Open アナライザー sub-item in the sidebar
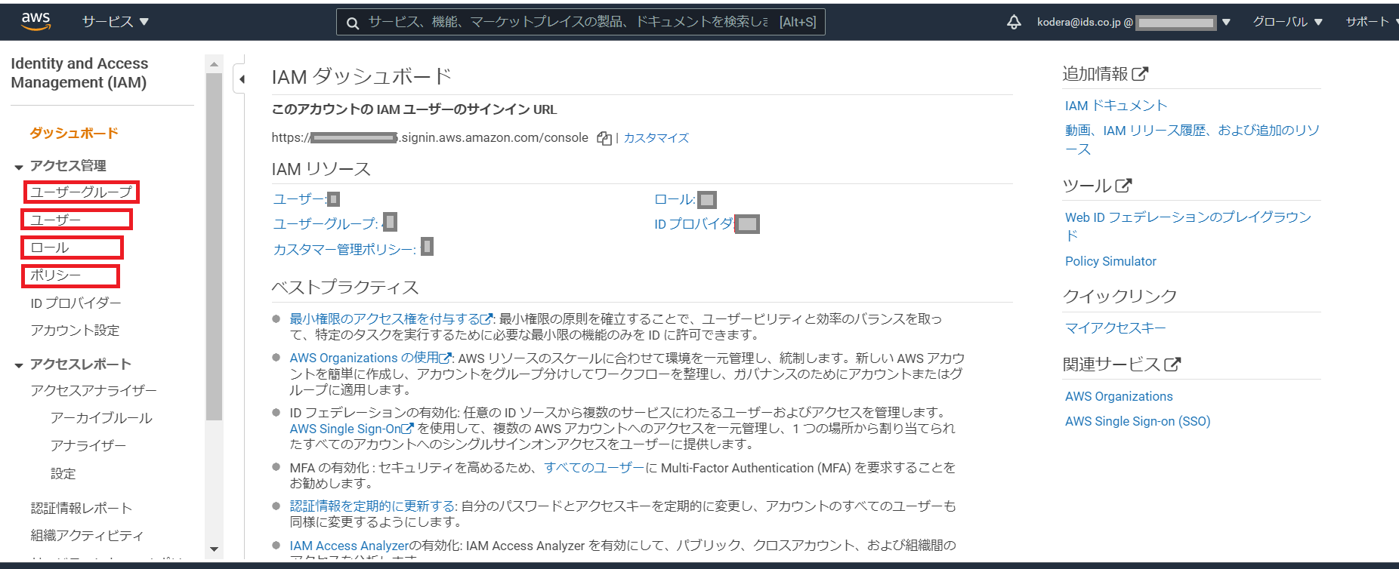 [x=88, y=446]
